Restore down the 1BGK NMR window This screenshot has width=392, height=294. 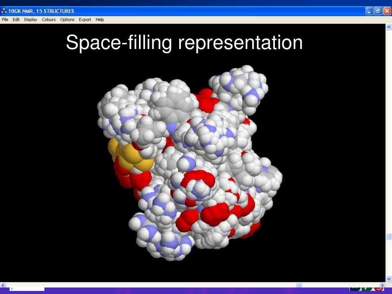coord(378,11)
